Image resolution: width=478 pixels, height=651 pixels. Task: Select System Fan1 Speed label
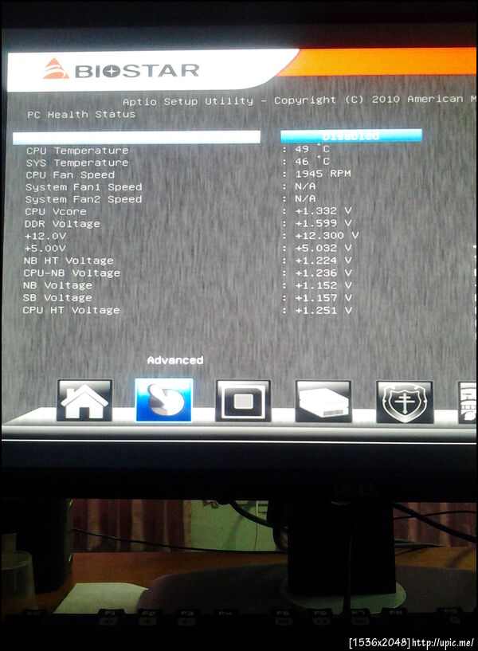(84, 186)
